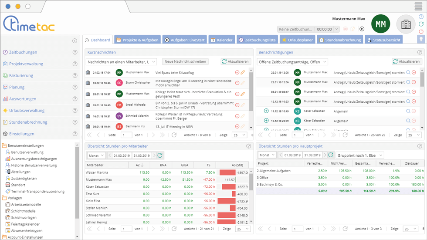Click Aktualisieren in the Benachrichtigungen panel

click(407, 62)
